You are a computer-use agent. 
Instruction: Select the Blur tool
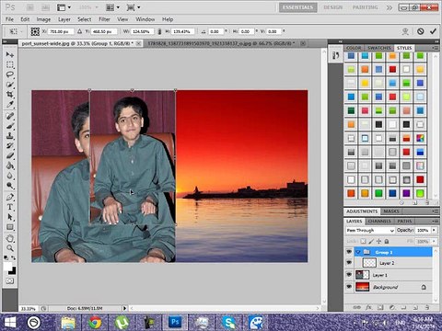coord(10,176)
